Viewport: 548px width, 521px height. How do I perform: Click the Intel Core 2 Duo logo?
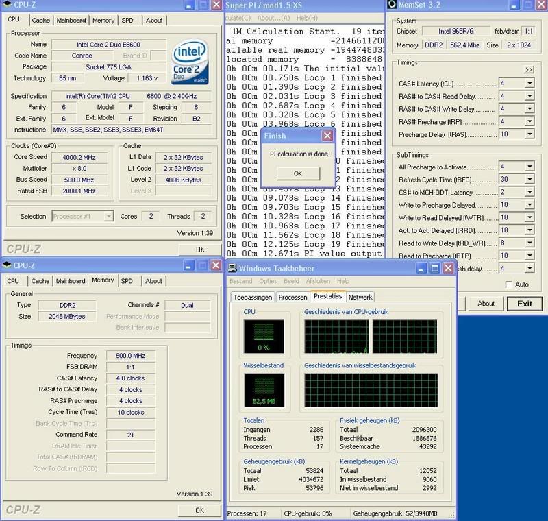(190, 62)
